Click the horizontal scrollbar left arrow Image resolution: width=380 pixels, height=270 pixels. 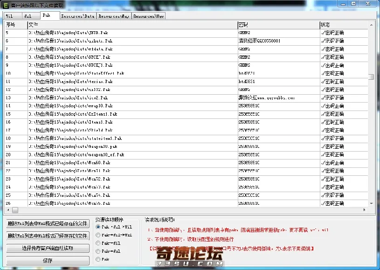(8, 210)
